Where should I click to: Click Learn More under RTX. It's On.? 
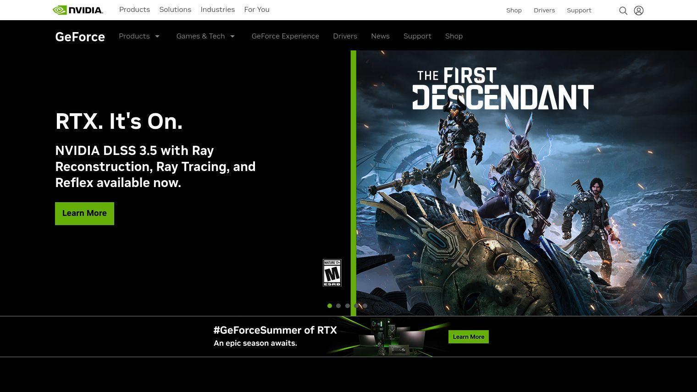click(x=84, y=214)
